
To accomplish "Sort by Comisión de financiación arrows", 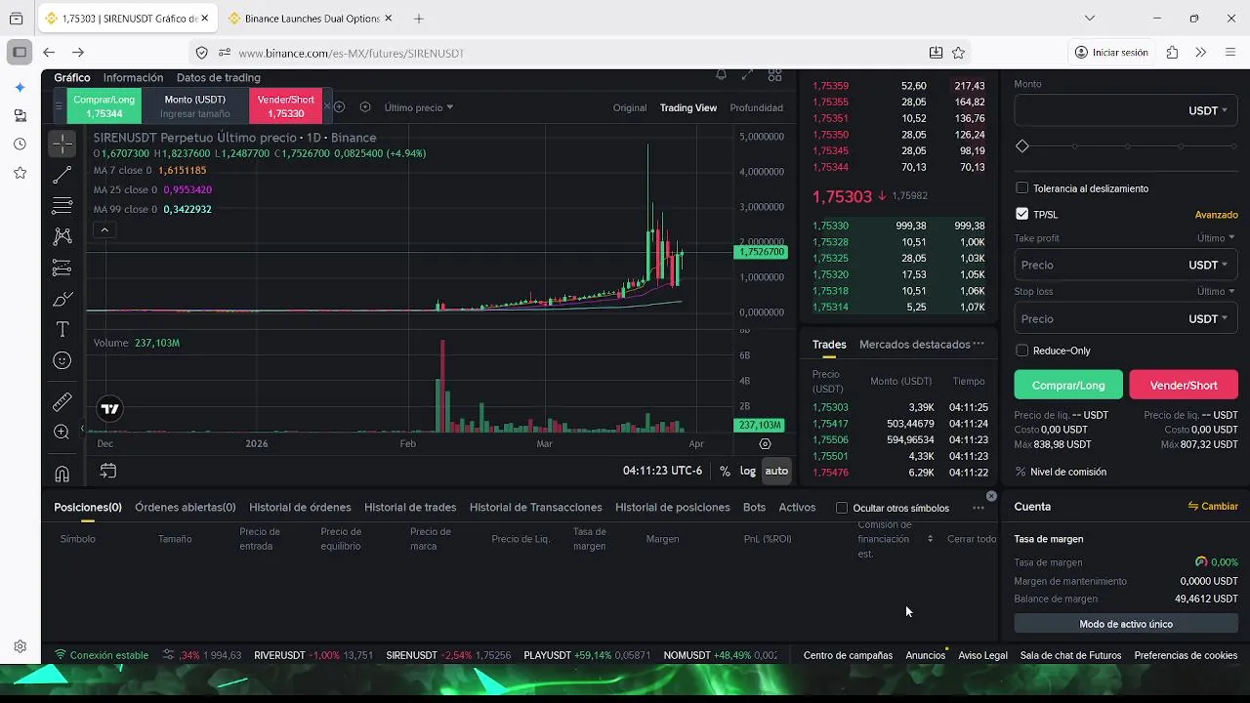I will pos(930,539).
